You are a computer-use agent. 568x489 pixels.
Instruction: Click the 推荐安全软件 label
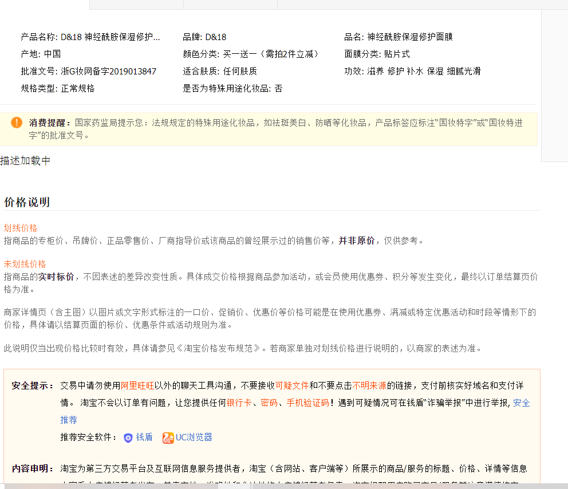click(88, 437)
